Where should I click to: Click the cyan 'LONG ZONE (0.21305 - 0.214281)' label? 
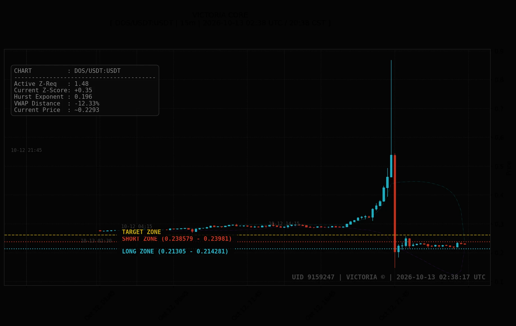pos(175,251)
